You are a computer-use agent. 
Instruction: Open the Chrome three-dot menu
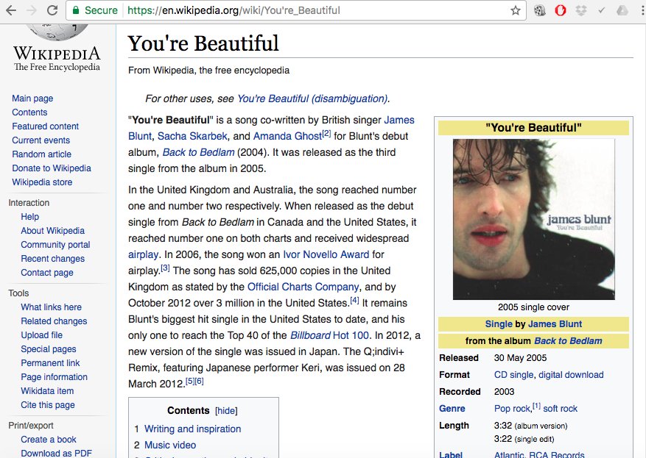[x=642, y=10]
